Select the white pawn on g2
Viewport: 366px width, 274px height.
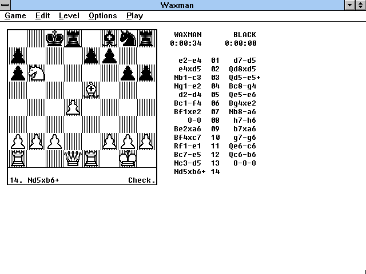point(128,142)
